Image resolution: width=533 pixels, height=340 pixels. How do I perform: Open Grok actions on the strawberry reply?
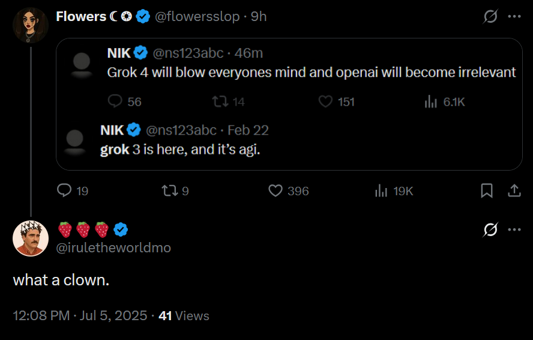(x=490, y=229)
